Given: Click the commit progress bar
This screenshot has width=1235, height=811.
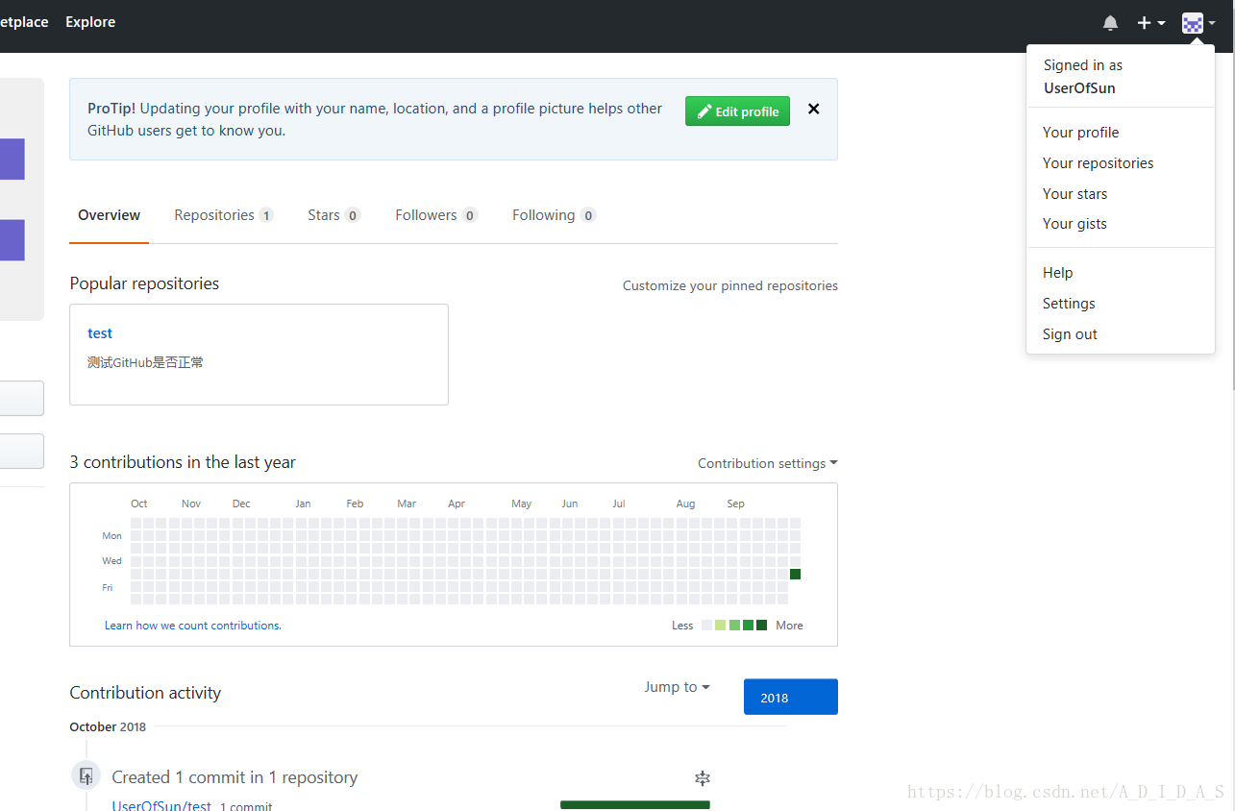Looking at the screenshot, I should point(635,805).
